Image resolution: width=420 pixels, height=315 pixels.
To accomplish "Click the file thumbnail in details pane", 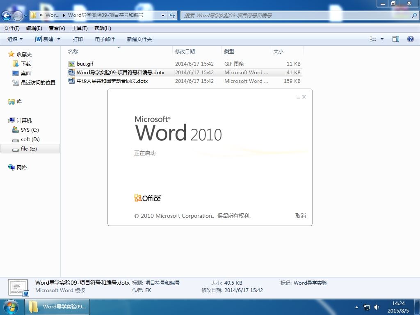I will tap(18, 288).
